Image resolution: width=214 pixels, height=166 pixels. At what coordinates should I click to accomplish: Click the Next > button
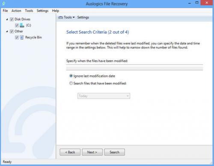point(92,152)
